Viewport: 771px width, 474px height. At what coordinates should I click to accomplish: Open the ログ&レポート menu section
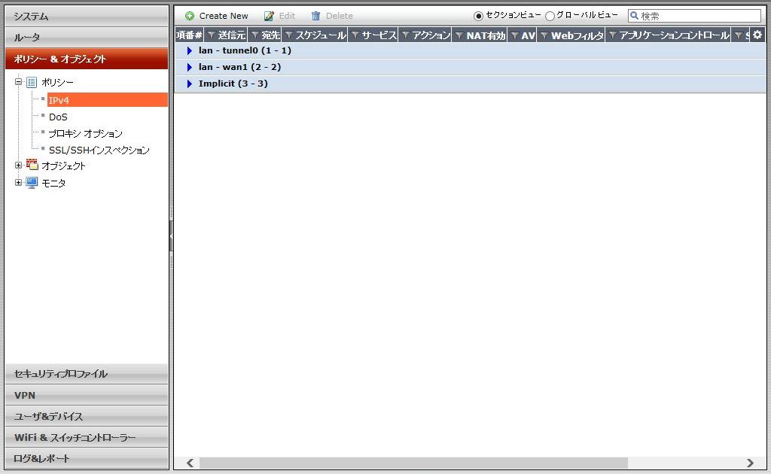(87, 458)
